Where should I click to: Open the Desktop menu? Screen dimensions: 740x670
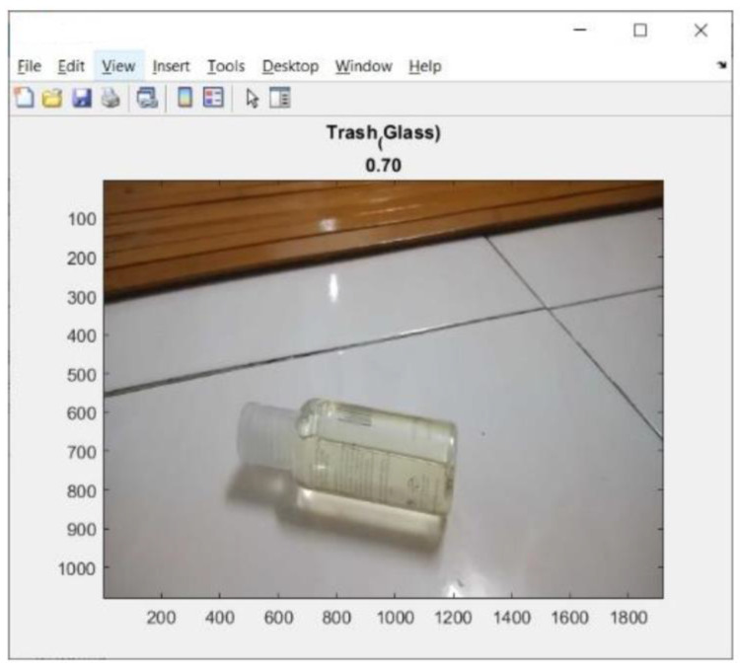[x=290, y=66]
